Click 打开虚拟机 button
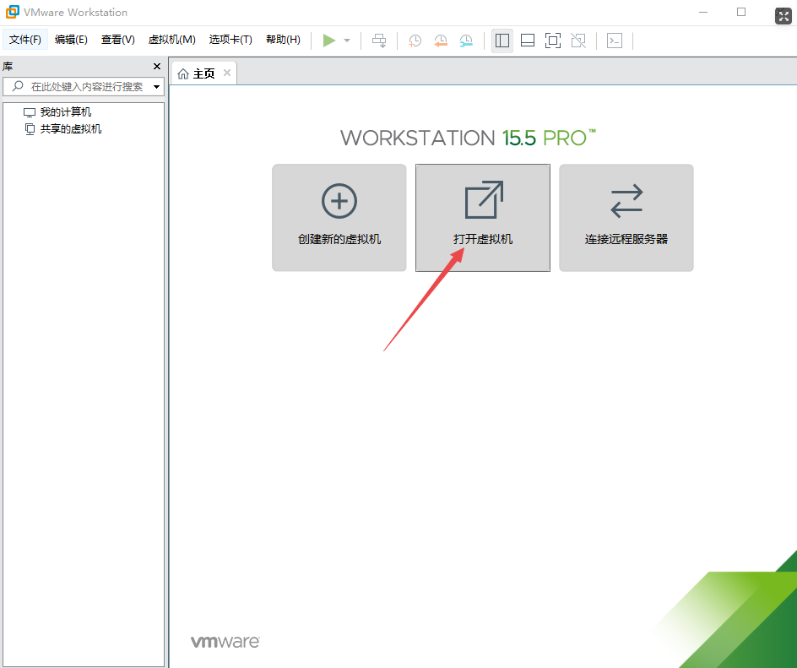This screenshot has width=797, height=668. (x=483, y=218)
